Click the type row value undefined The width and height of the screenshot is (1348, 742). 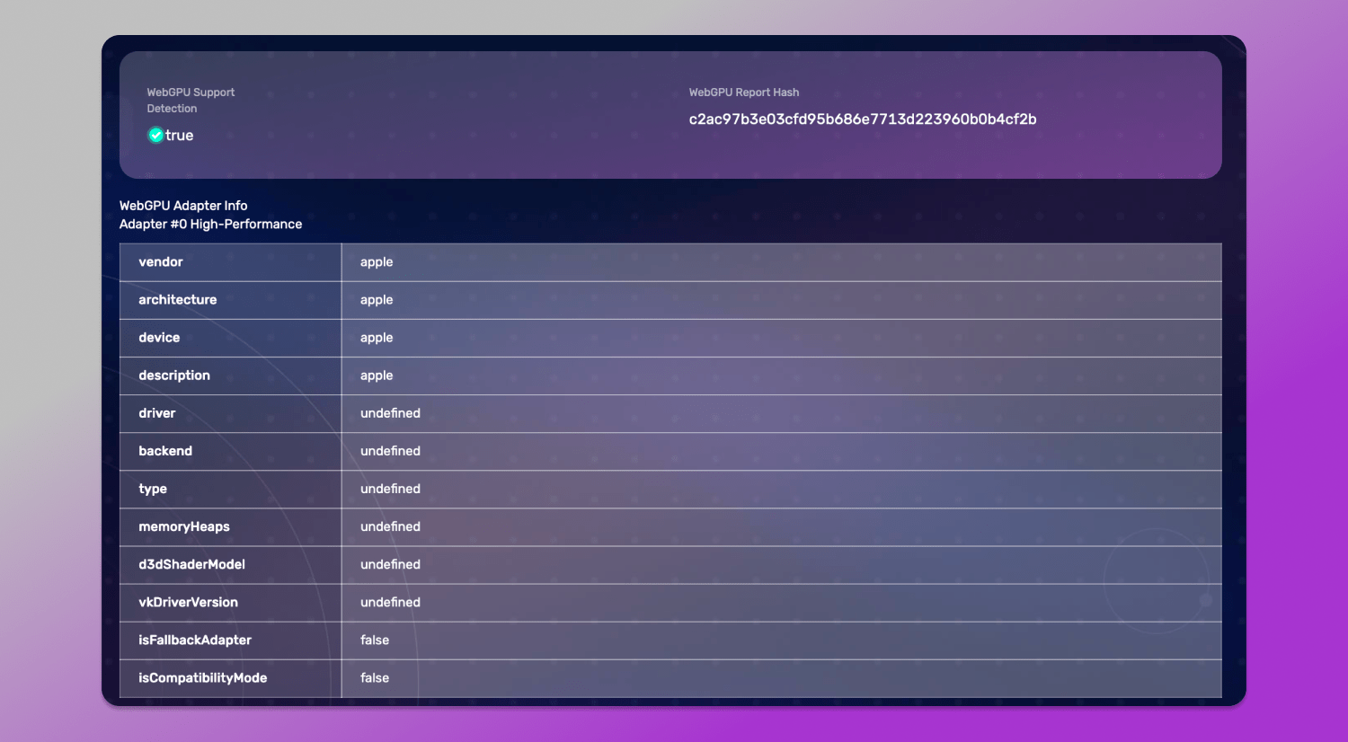(390, 489)
